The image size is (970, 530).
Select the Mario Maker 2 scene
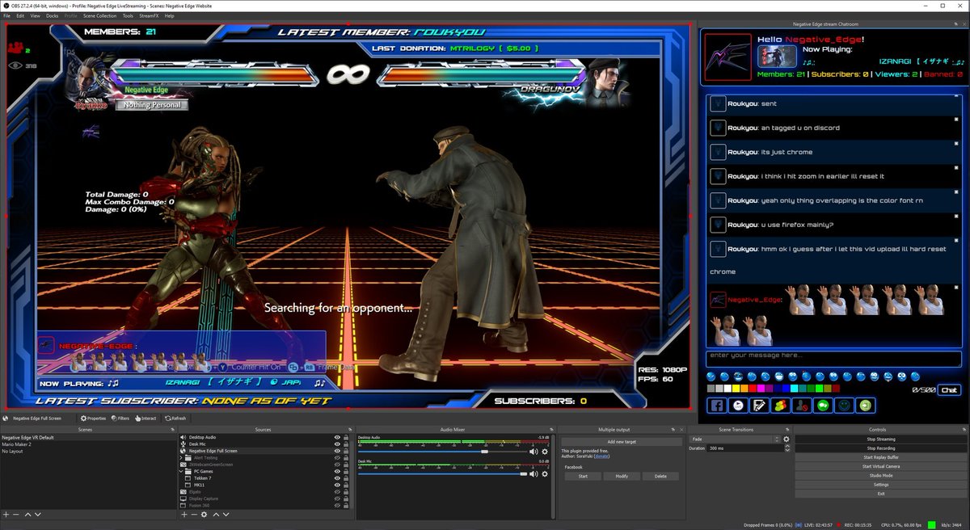(x=17, y=444)
